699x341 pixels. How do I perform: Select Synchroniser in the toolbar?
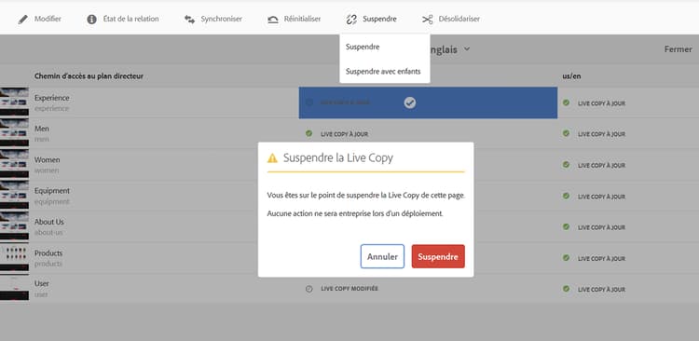[213, 20]
